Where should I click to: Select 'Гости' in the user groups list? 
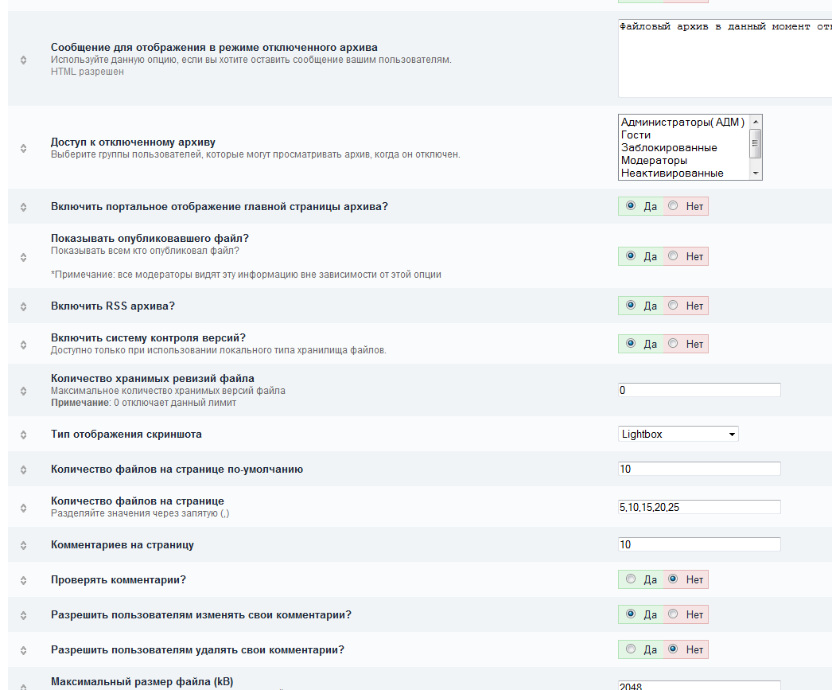[x=636, y=135]
